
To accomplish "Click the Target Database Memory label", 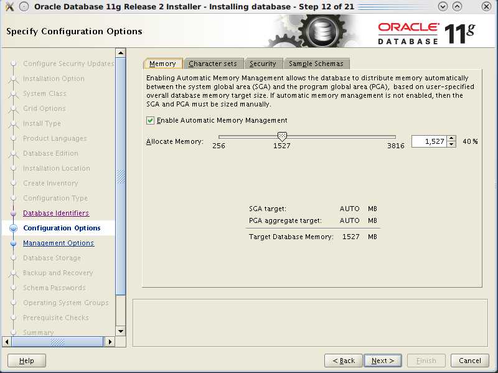I will click(291, 237).
